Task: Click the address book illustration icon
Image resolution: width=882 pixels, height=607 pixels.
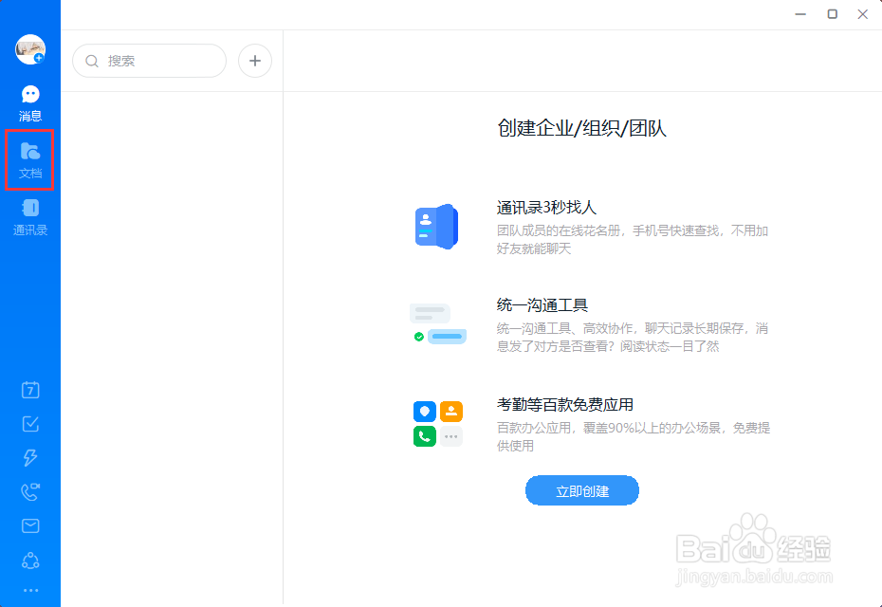Action: (x=437, y=227)
